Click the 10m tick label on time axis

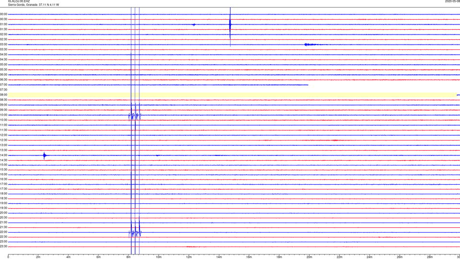pyautogui.click(x=159, y=257)
